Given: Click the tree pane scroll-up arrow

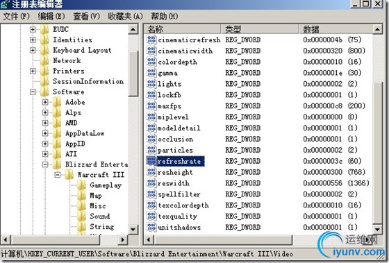Looking at the screenshot, I should (x=133, y=30).
